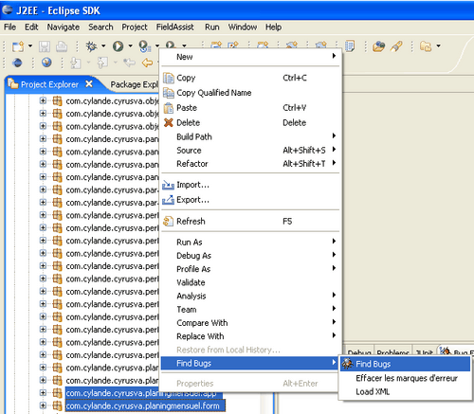Open the Navigate menu

pyautogui.click(x=64, y=27)
